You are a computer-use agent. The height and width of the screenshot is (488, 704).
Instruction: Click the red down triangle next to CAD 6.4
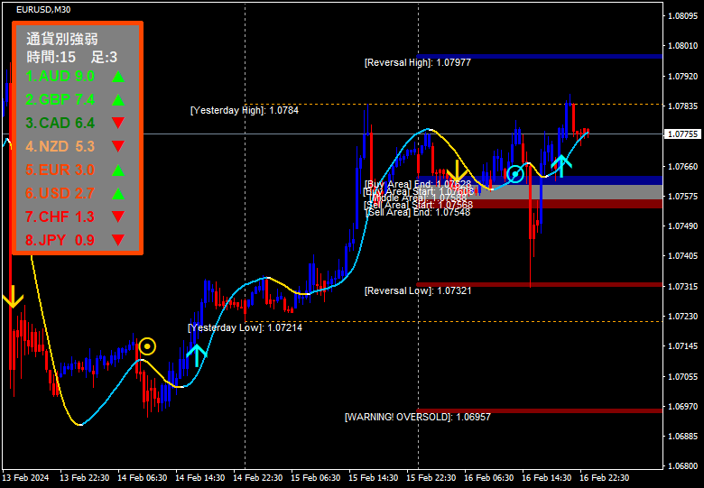(117, 123)
